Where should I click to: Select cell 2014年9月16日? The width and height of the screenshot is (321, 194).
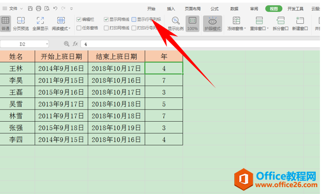[x=61, y=68]
